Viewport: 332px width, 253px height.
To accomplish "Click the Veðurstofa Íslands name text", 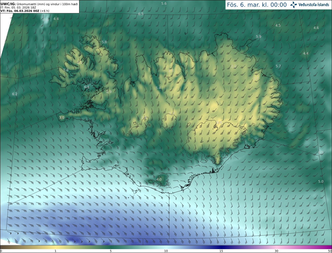I will [314, 5].
